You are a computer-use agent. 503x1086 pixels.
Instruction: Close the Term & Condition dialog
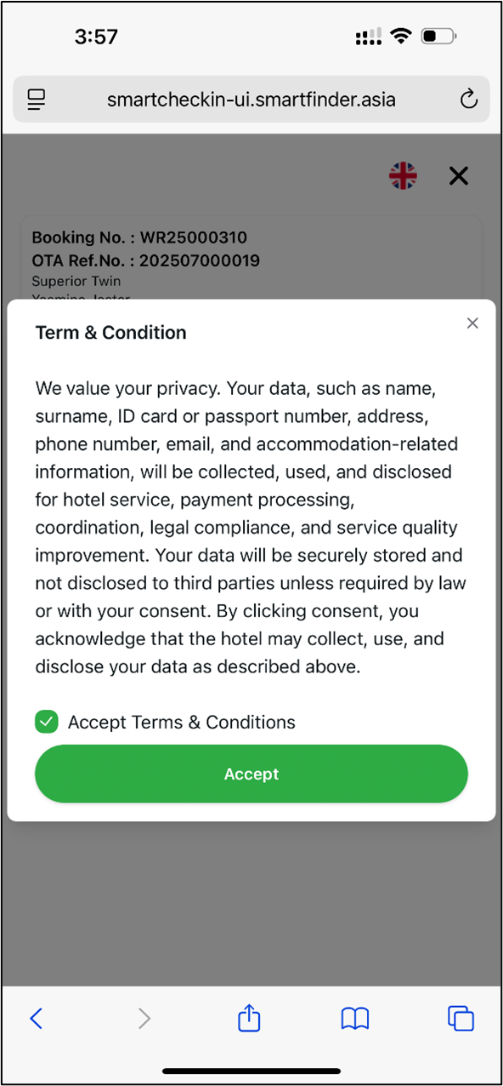coord(473,323)
